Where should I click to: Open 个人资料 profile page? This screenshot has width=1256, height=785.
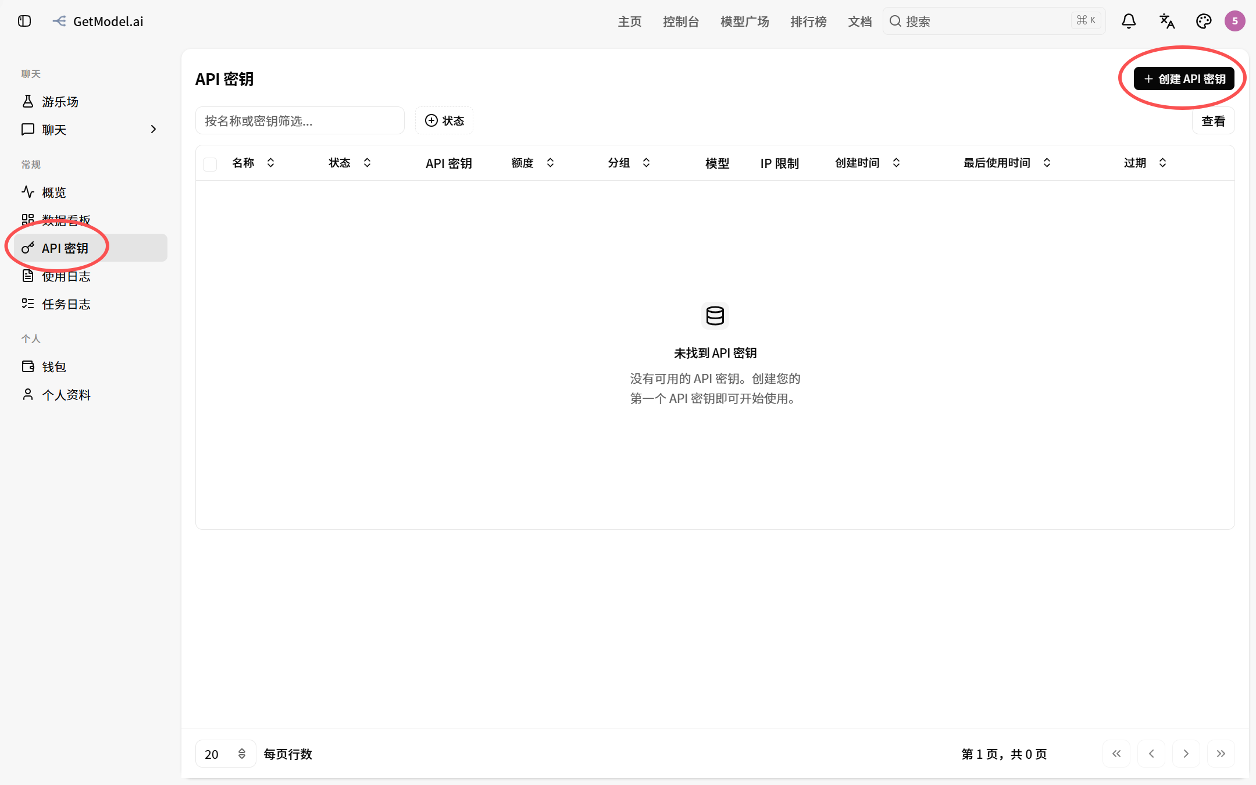tap(91, 395)
